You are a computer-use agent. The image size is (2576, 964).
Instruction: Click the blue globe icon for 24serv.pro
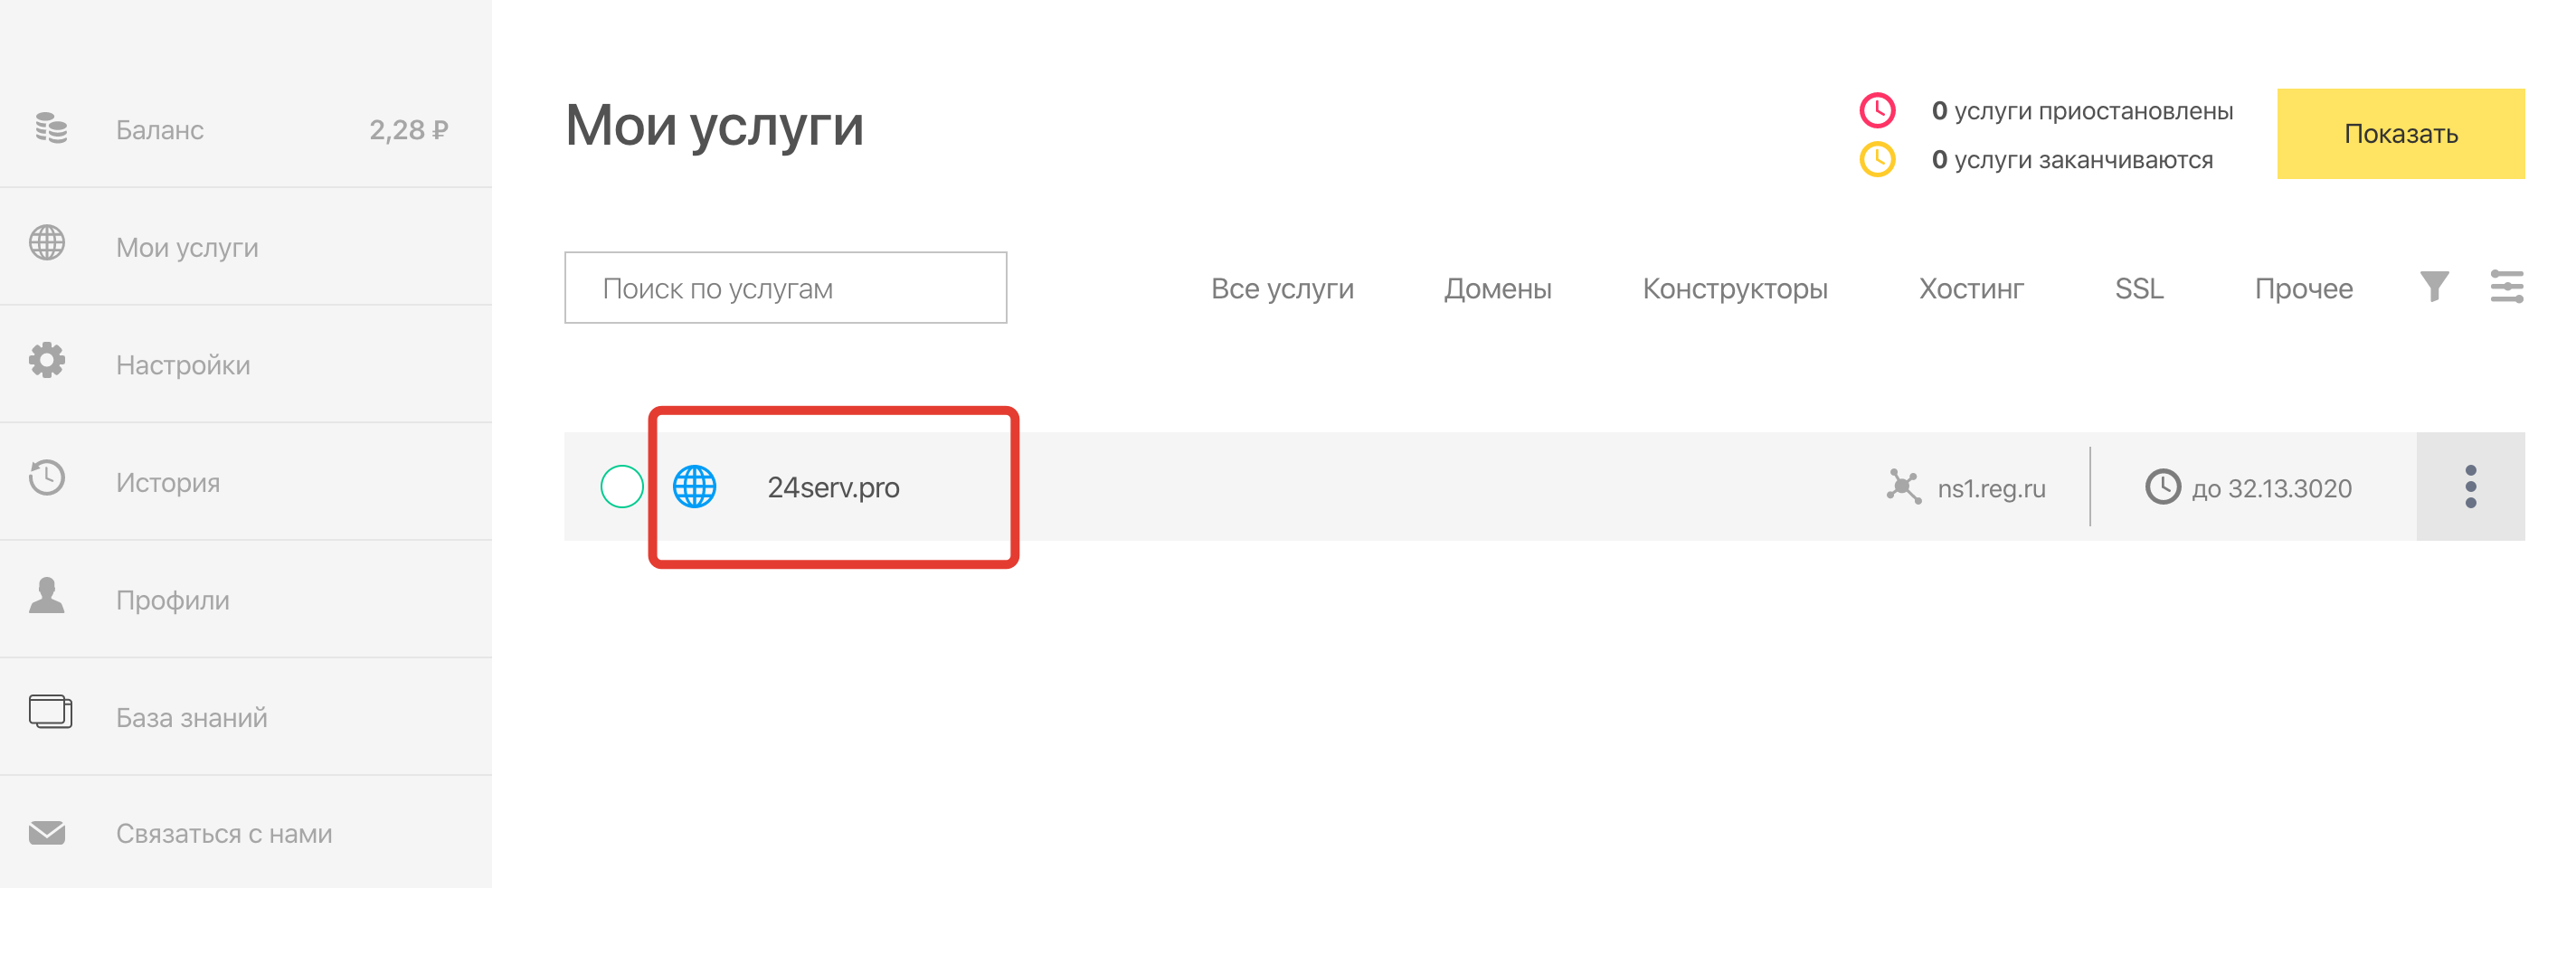[694, 487]
